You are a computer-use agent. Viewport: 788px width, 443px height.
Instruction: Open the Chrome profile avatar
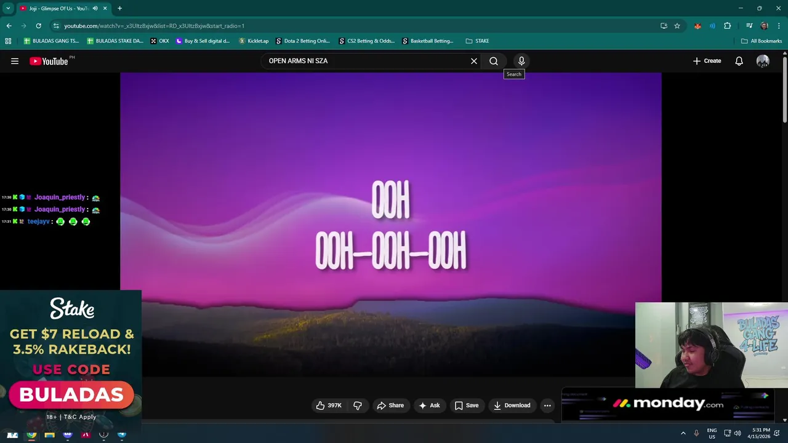764,26
